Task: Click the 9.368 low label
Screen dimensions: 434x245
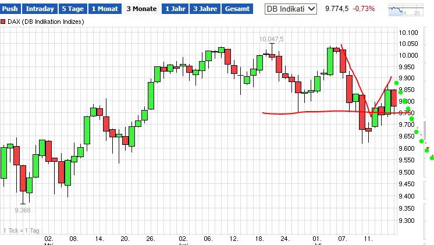Action: point(23,210)
